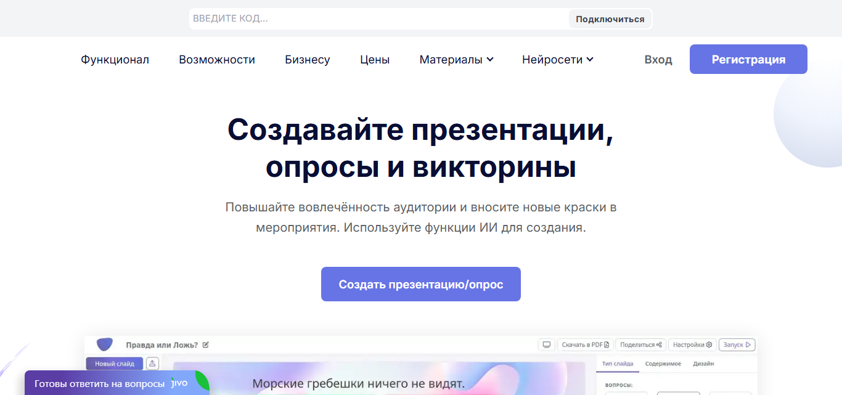Click the upload icon beside Новый слайд
The width and height of the screenshot is (842, 395).
coord(153,364)
